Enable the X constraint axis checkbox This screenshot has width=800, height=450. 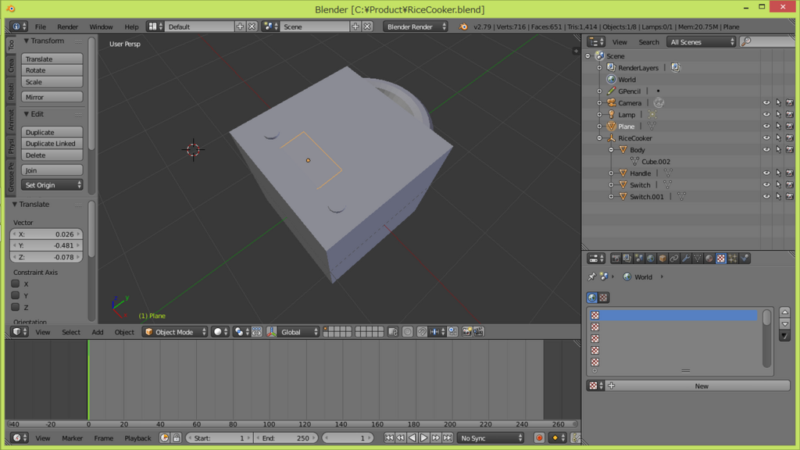pos(16,284)
